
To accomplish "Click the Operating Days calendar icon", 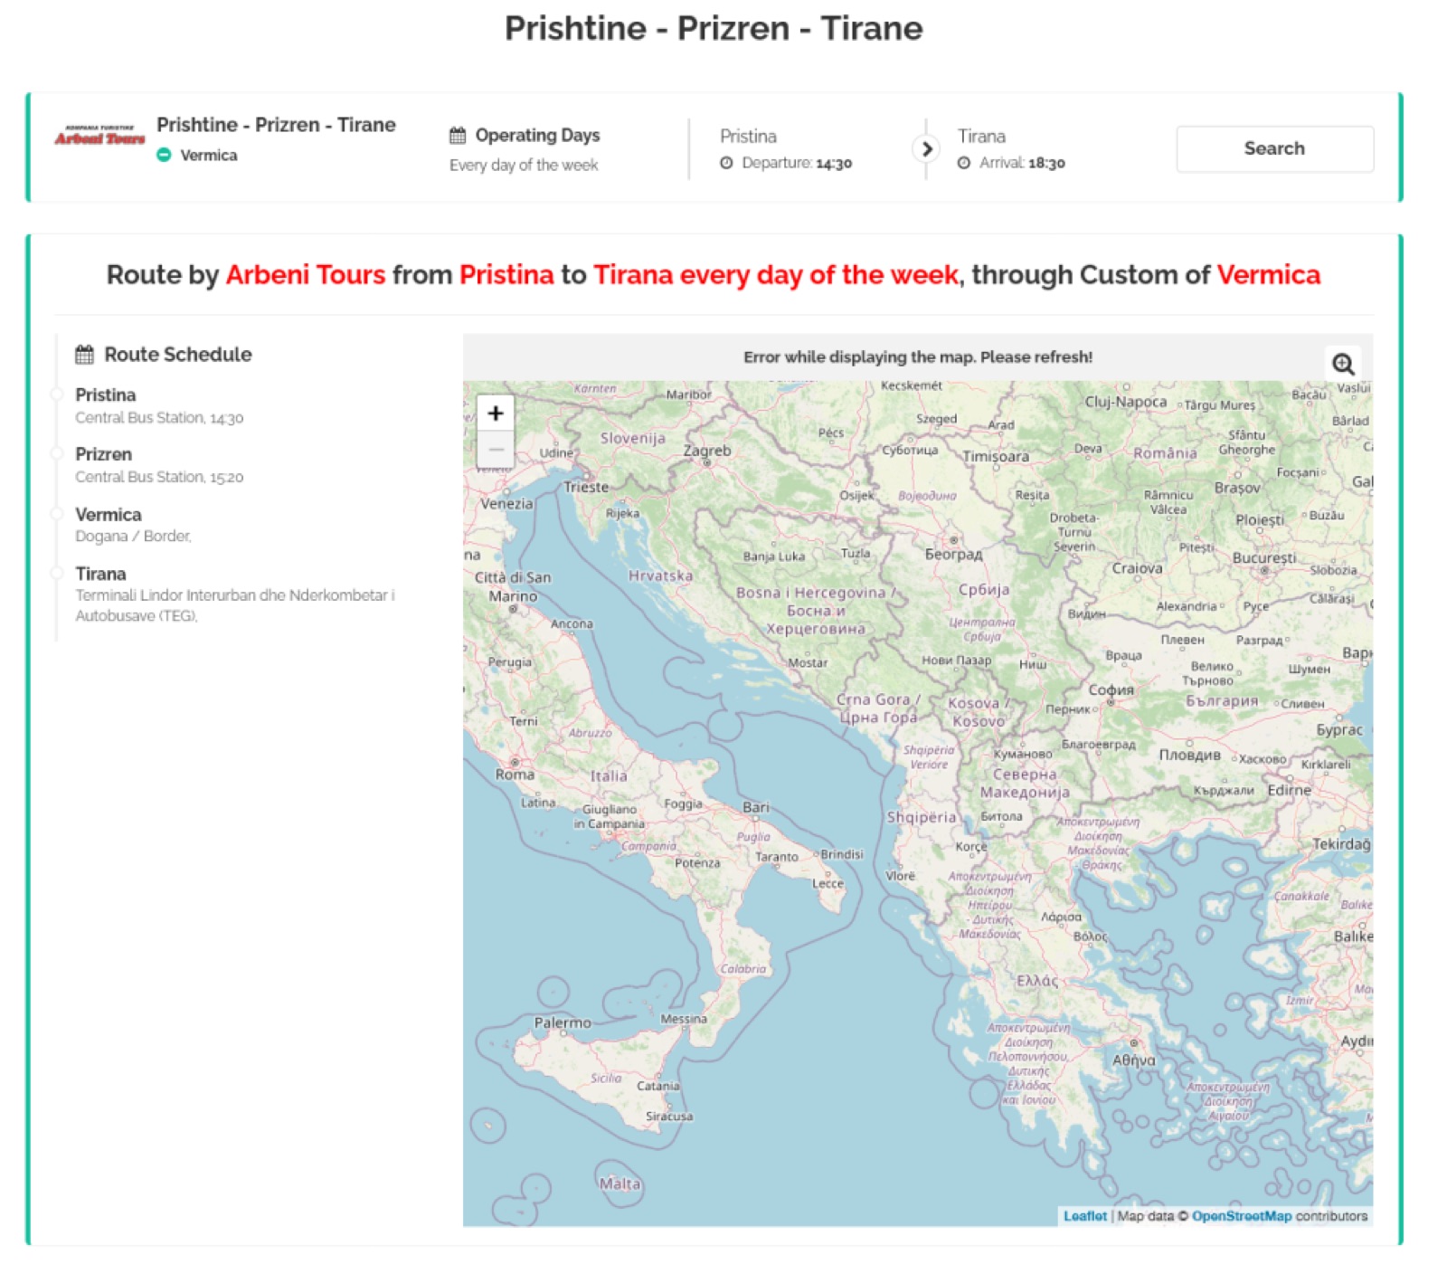I will [x=458, y=136].
